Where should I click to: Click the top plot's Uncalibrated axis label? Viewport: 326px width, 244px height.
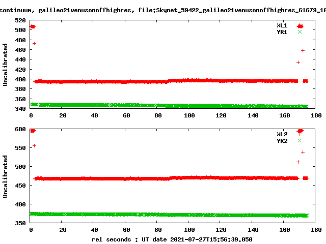pyautogui.click(x=5, y=65)
